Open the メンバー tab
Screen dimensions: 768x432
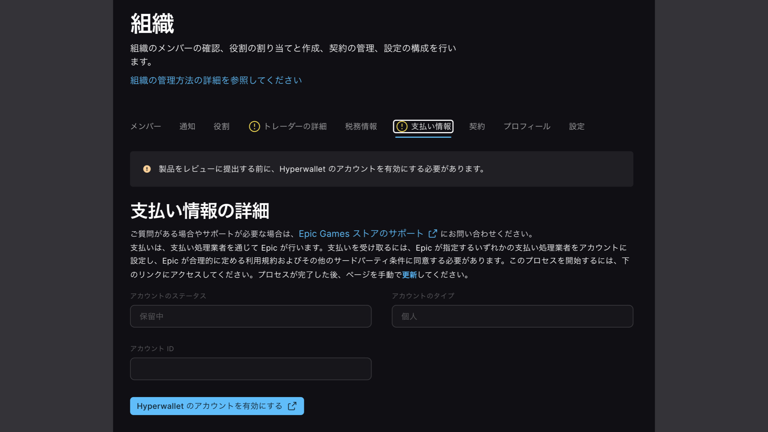(146, 126)
